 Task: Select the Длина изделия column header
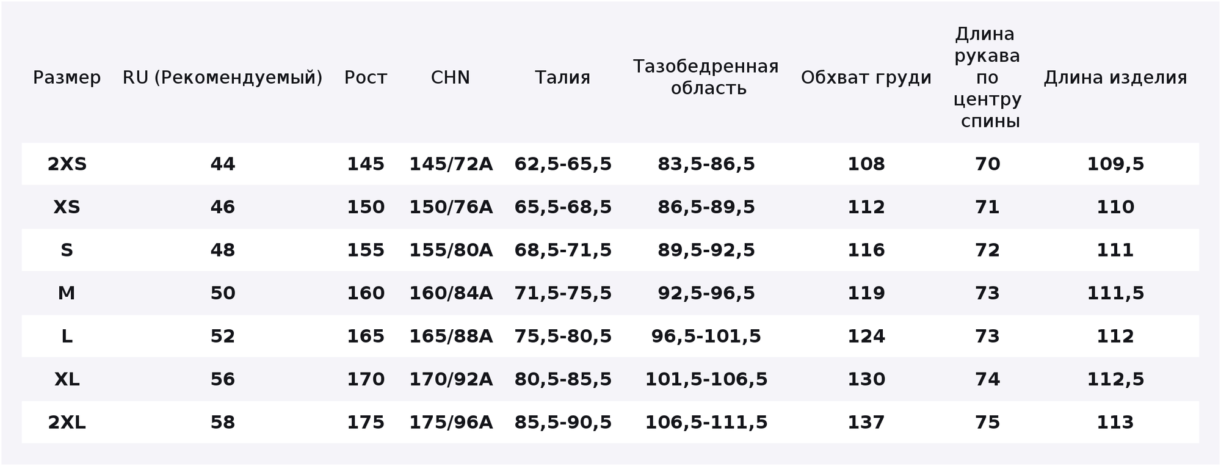[1115, 78]
